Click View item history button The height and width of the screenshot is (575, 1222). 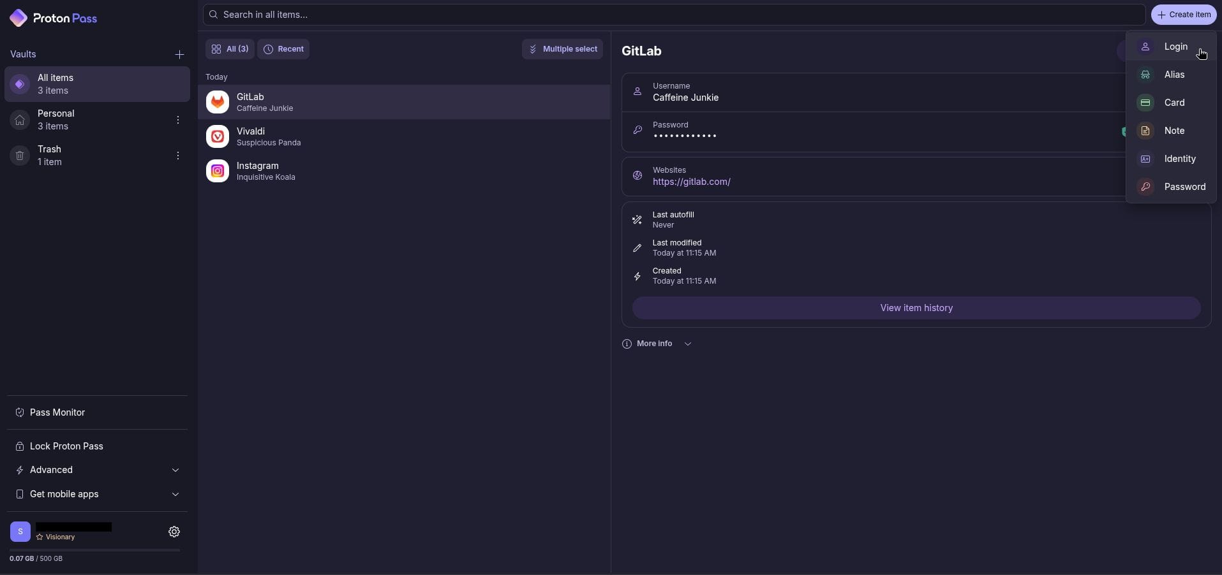click(916, 308)
